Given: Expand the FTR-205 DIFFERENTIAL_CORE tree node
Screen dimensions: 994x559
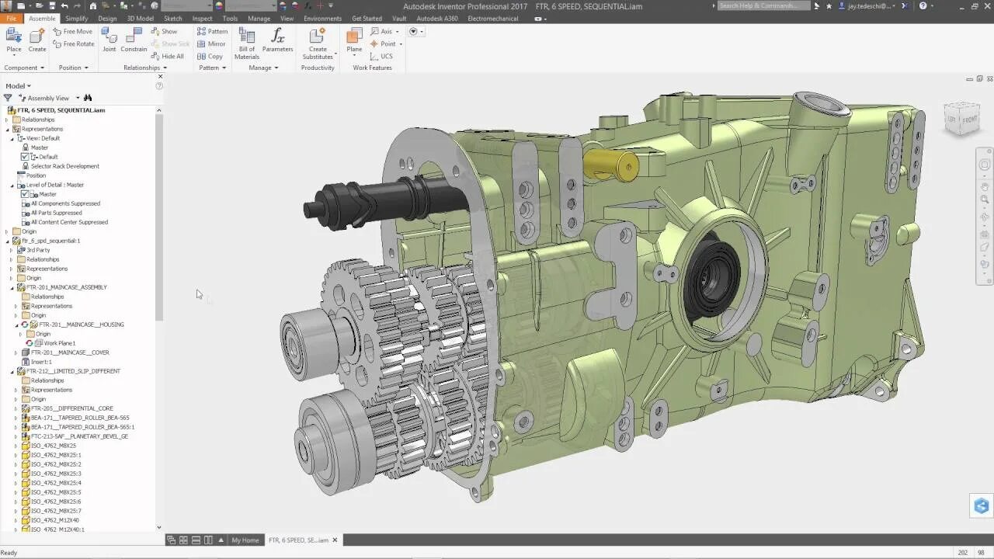Looking at the screenshot, I should coord(16,408).
